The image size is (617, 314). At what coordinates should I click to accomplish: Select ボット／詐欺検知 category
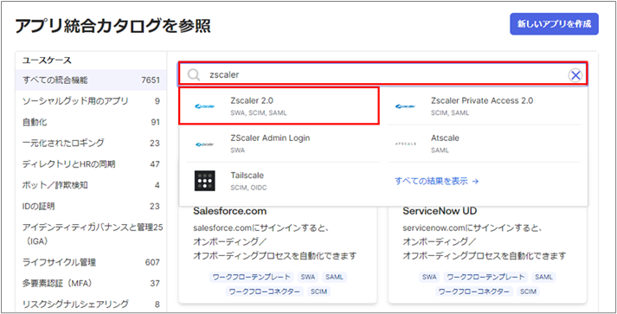click(91, 185)
